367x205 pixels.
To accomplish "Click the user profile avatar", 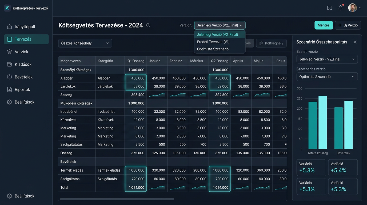I will 352,8.
